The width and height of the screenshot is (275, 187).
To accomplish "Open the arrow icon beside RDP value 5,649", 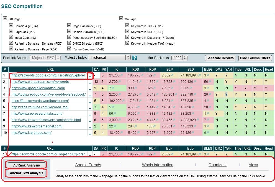I will click(x=157, y=94).
